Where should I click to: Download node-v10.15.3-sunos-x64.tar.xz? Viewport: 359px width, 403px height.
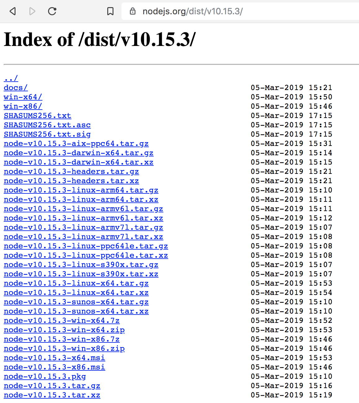76,311
